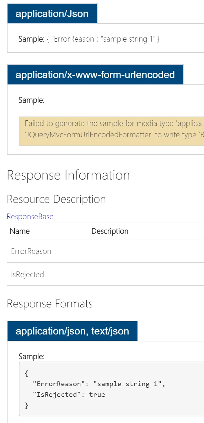Click the application/json, text/json header

point(72,331)
